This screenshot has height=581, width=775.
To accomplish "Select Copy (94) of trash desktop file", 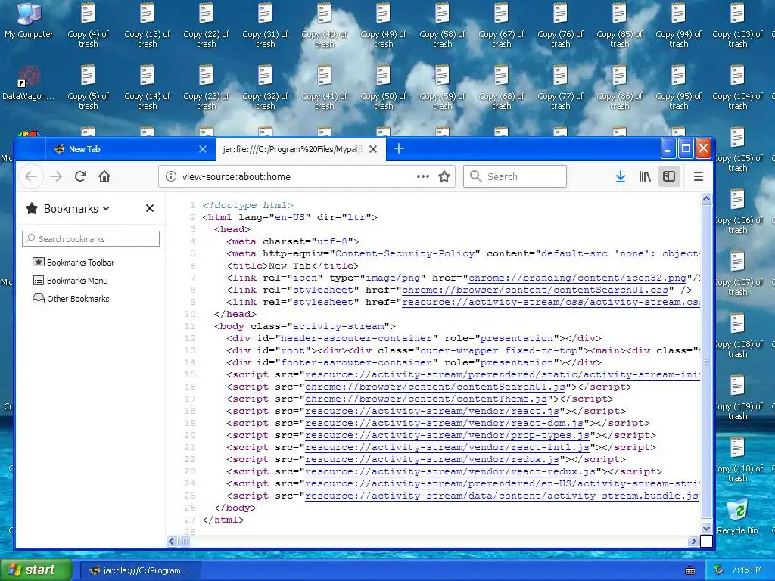I will pyautogui.click(x=679, y=25).
